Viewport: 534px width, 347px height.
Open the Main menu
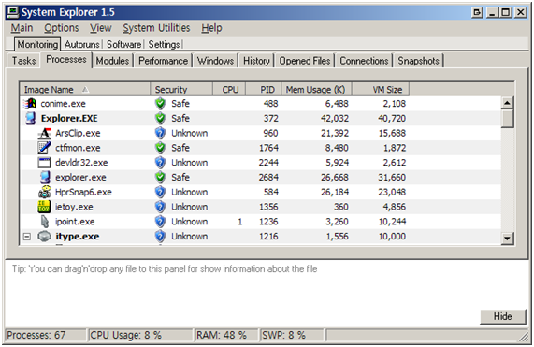pyautogui.click(x=22, y=28)
